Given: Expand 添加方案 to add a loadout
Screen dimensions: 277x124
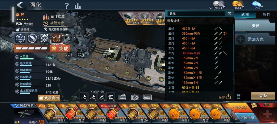Looking at the screenshot, I should pos(252,39).
